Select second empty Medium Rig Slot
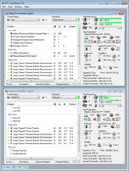Image resolution: width=129 pixels, height=171 pixels. (x=18, y=153)
